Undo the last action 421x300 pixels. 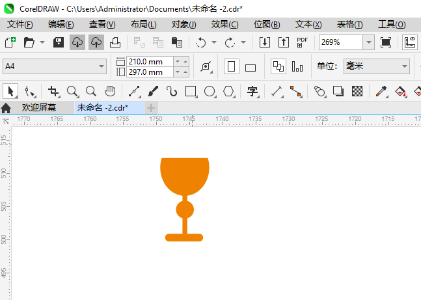click(x=201, y=42)
